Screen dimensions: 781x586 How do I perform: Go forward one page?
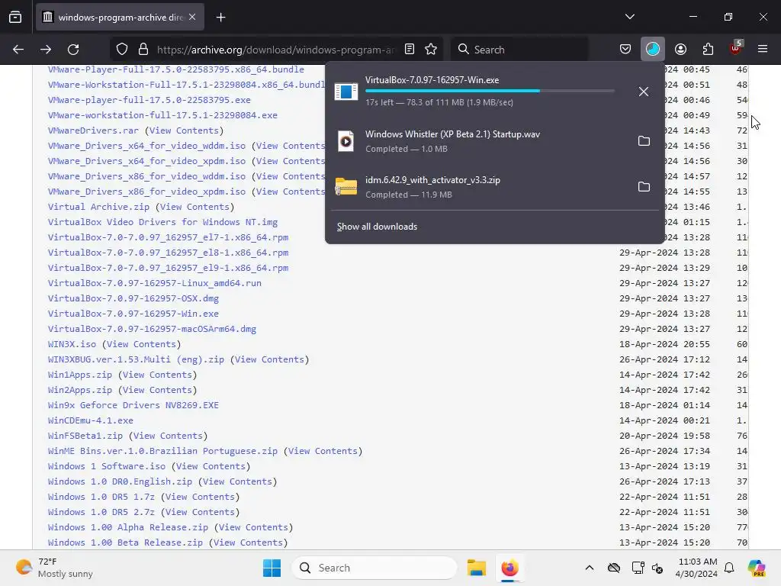point(46,50)
